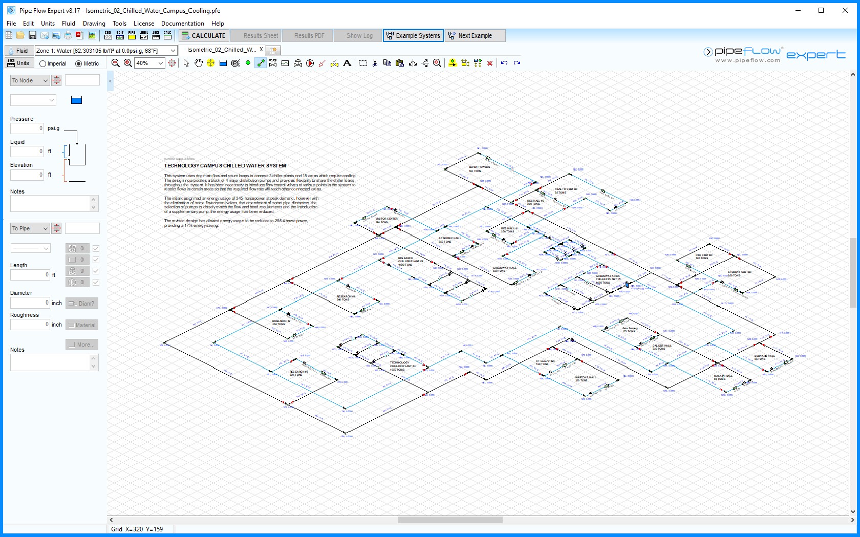Viewport: 860px width, 537px height.
Task: Select the dashed rectangle selection tool
Action: [x=363, y=63]
